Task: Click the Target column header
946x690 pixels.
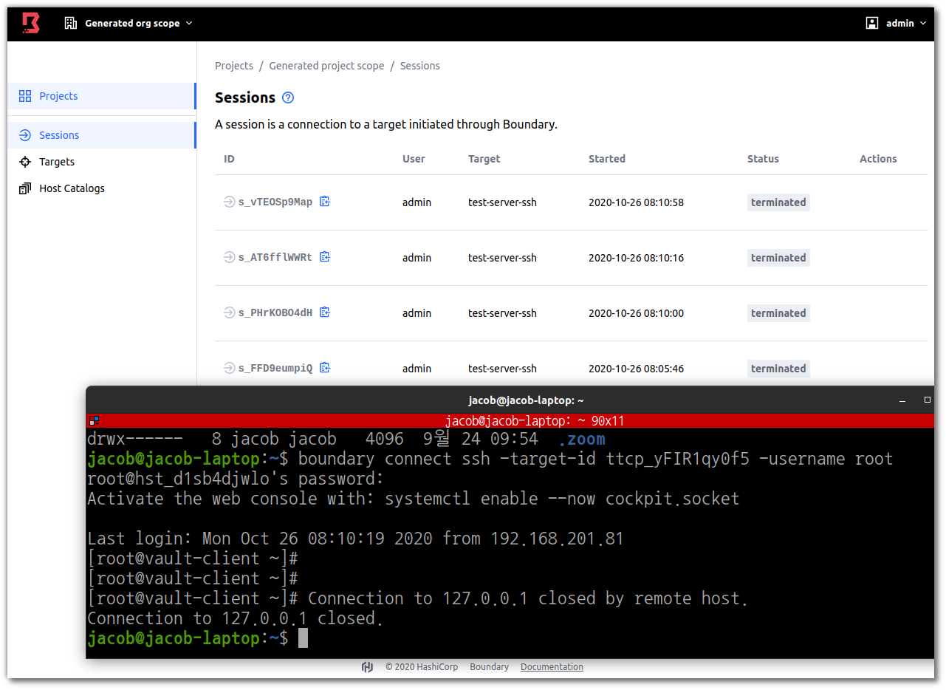Action: (x=484, y=159)
